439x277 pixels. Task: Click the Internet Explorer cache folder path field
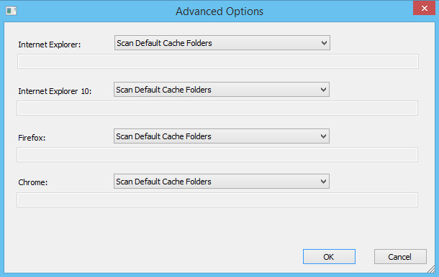(218, 62)
